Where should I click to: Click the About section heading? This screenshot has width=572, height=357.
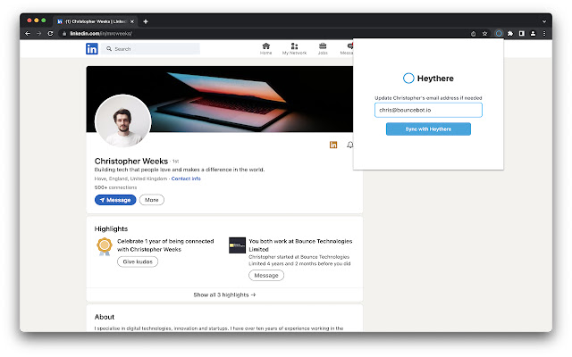pos(105,317)
